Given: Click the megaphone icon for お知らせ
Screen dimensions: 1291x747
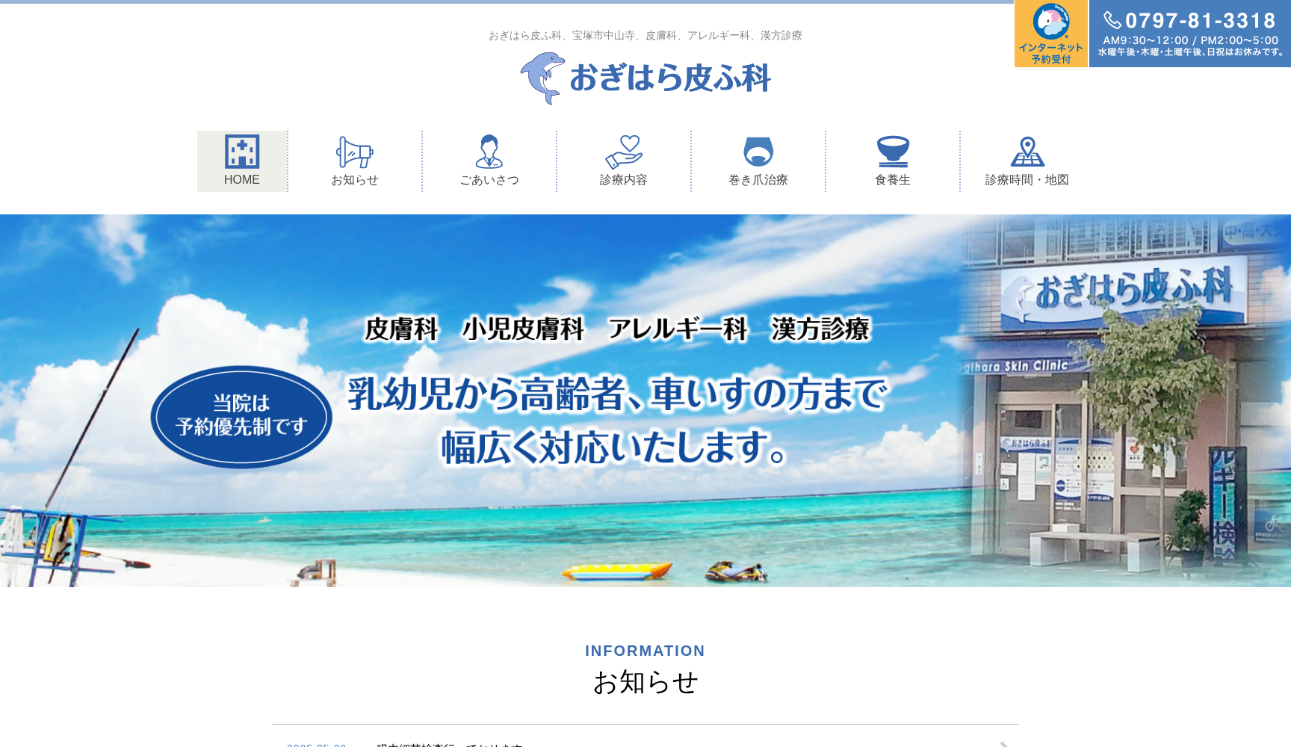Looking at the screenshot, I should (x=355, y=152).
